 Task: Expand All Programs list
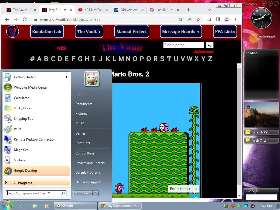point(37,183)
